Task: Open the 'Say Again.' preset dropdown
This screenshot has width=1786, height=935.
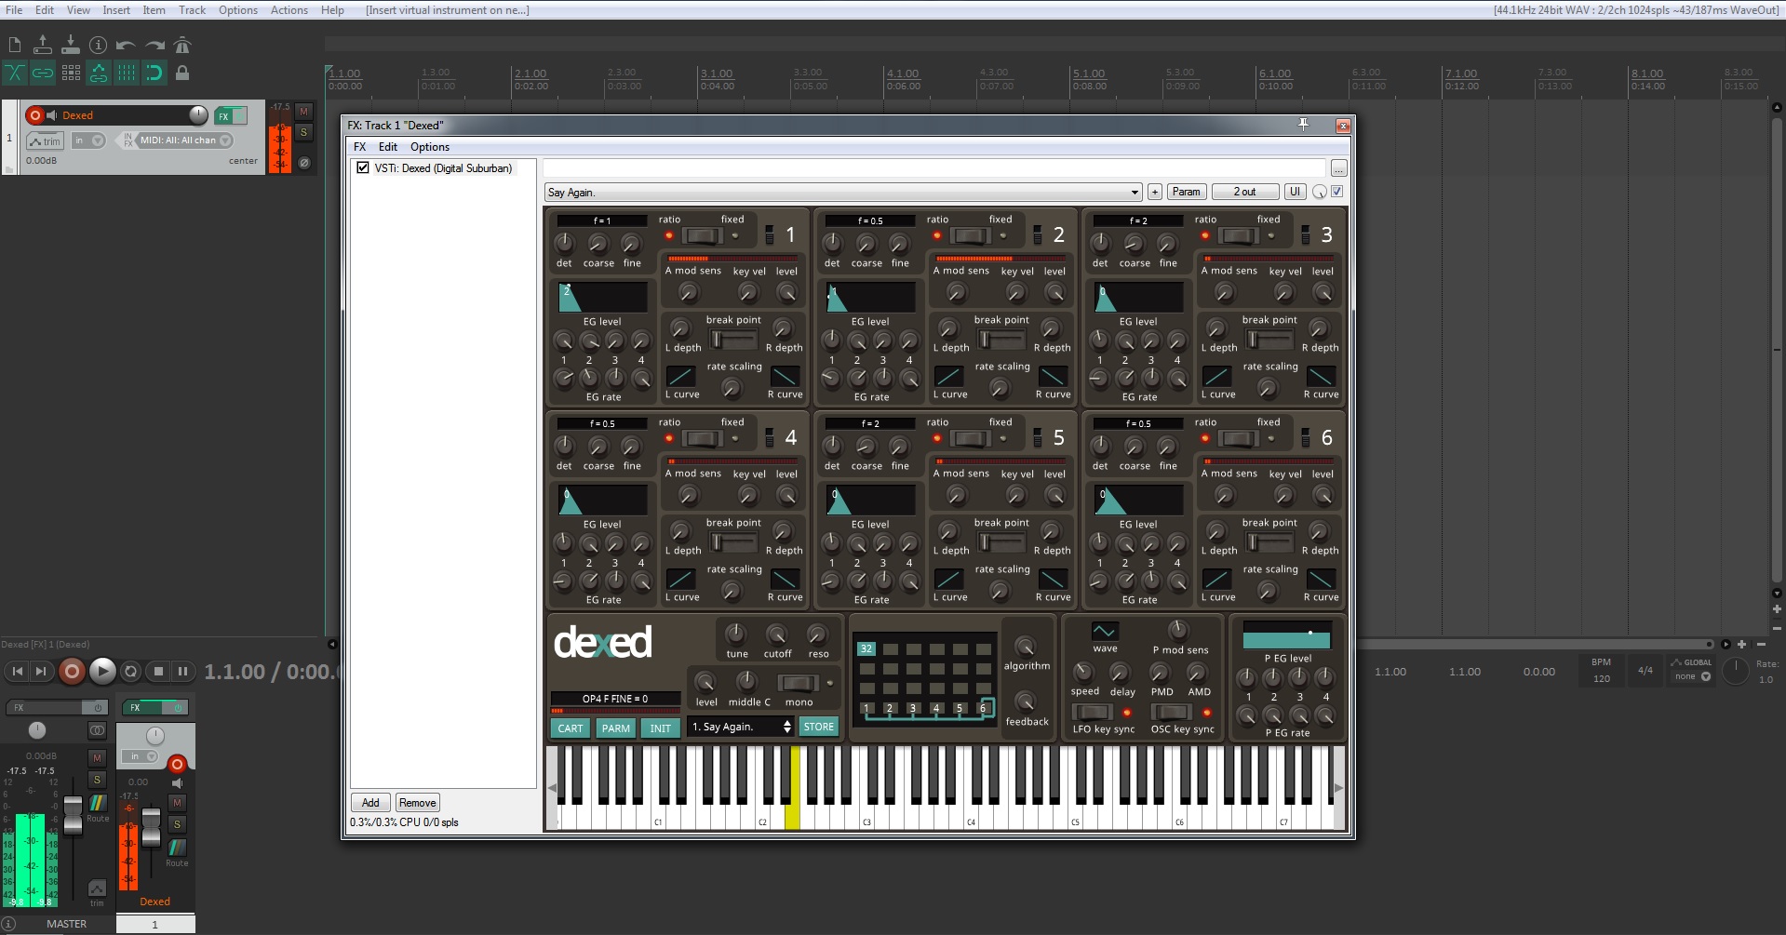Action: pos(1134,193)
